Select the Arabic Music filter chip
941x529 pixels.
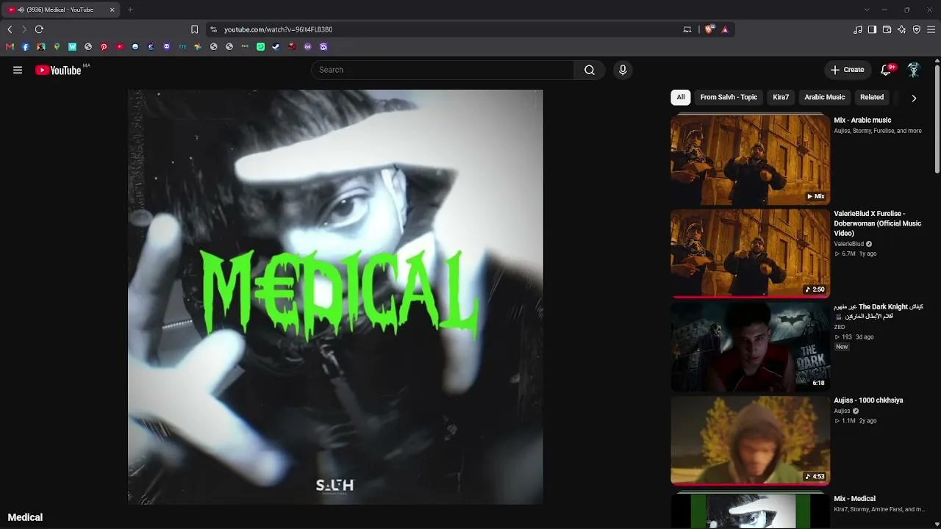click(825, 97)
